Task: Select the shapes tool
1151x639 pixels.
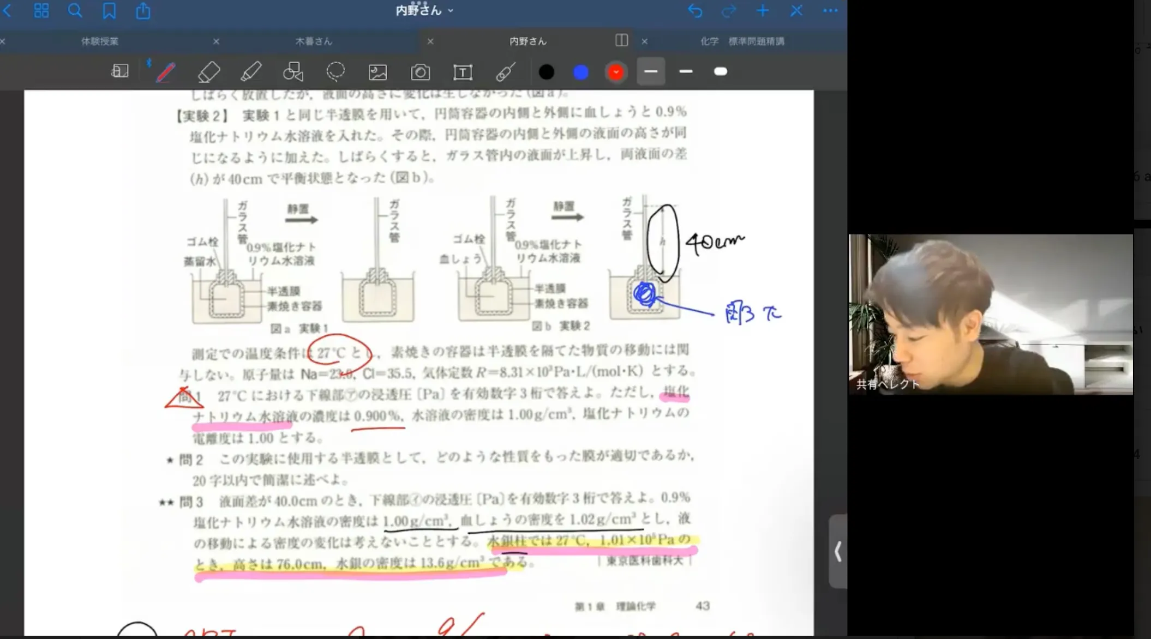Action: [293, 72]
